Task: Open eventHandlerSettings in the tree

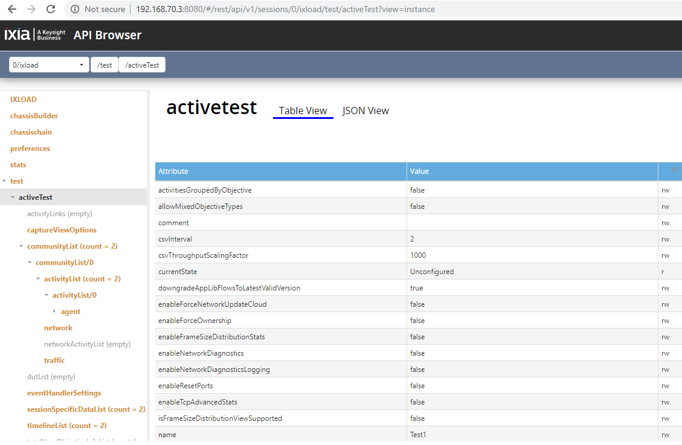Action: 64,393
